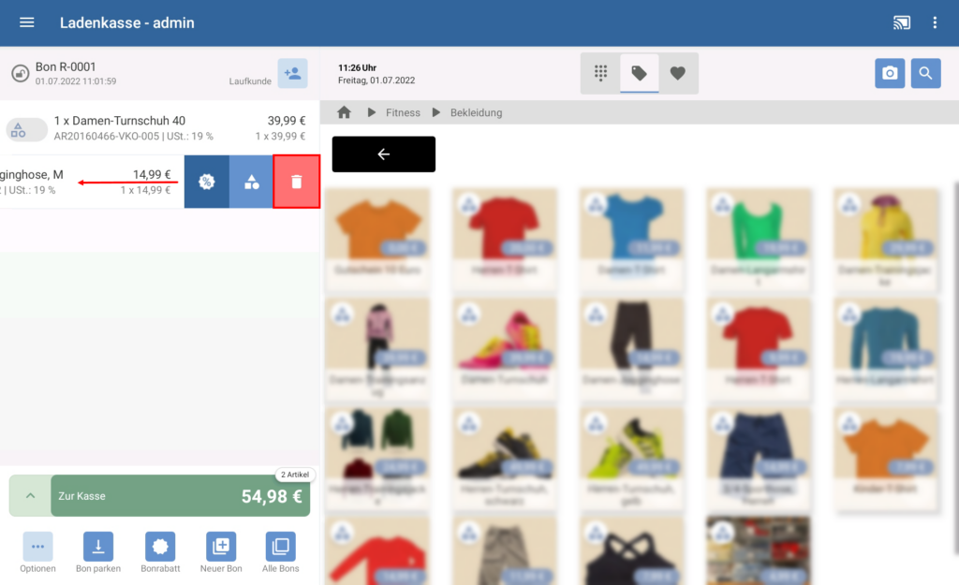
Task: Open the three-dot overflow menu
Action: tap(935, 22)
